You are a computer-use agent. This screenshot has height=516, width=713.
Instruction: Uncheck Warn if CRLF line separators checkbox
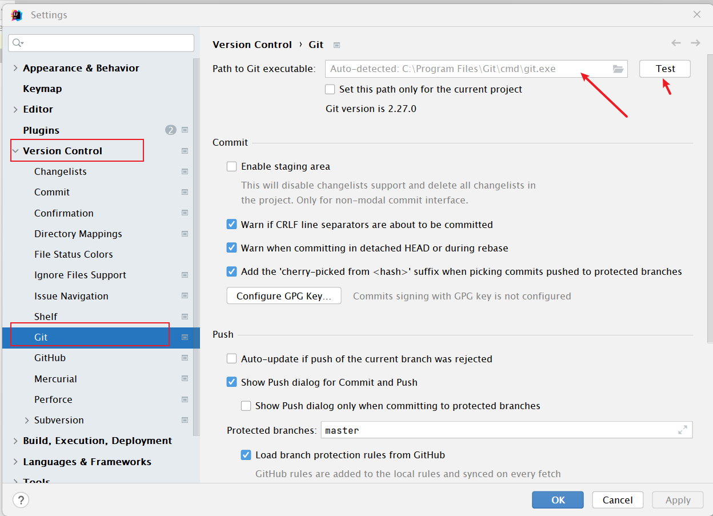coord(231,225)
